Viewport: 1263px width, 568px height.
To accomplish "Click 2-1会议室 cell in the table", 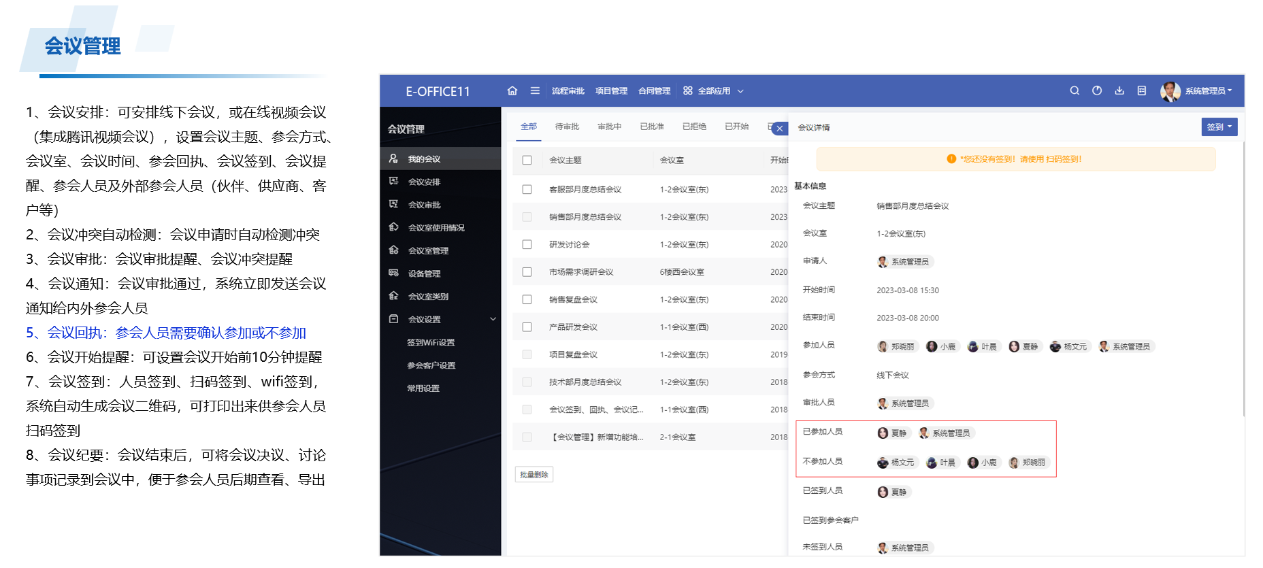I will point(678,437).
